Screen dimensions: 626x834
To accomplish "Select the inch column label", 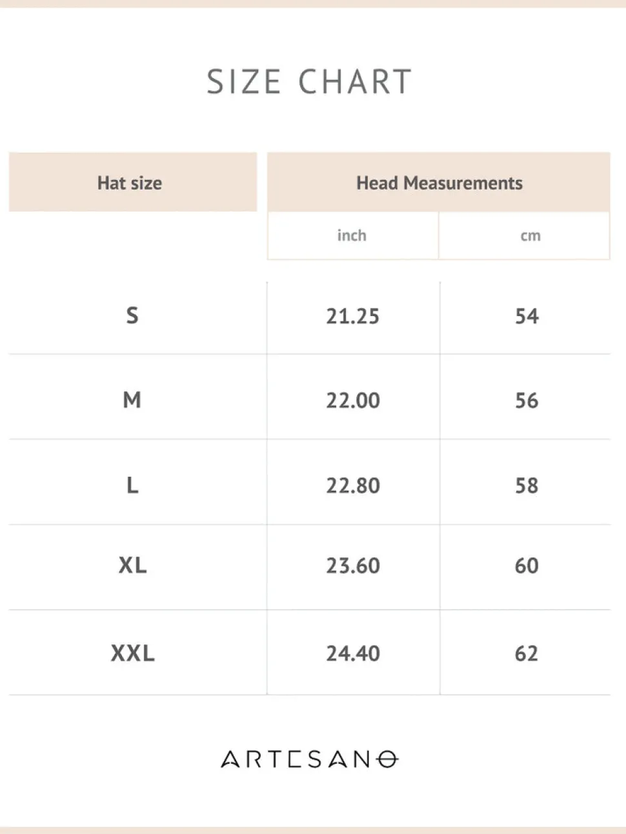I will (352, 235).
